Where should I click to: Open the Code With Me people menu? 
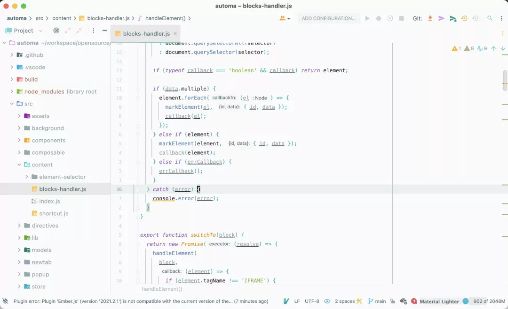[x=285, y=18]
